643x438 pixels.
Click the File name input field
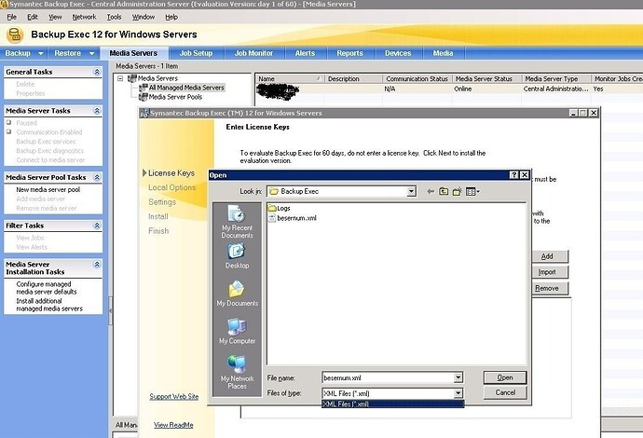(x=388, y=377)
